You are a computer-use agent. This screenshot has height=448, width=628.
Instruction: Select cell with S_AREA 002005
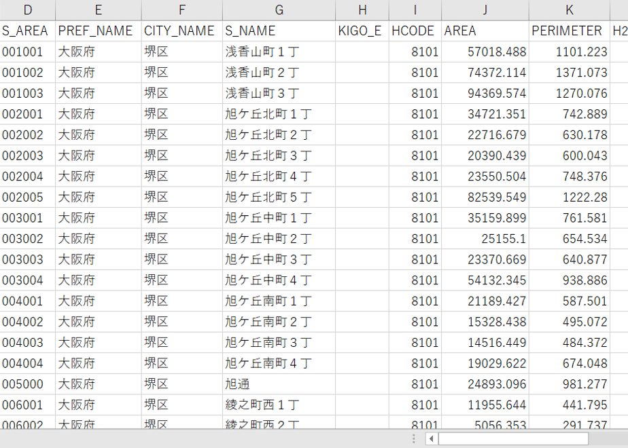click(28, 198)
